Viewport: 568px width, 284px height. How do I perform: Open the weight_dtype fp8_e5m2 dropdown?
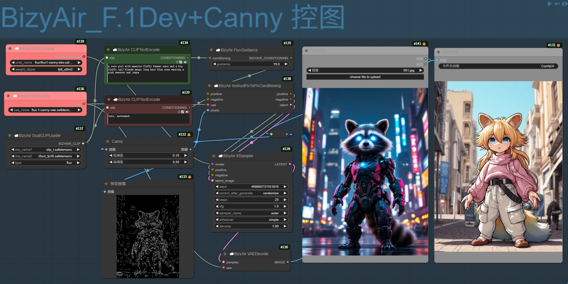(46, 69)
